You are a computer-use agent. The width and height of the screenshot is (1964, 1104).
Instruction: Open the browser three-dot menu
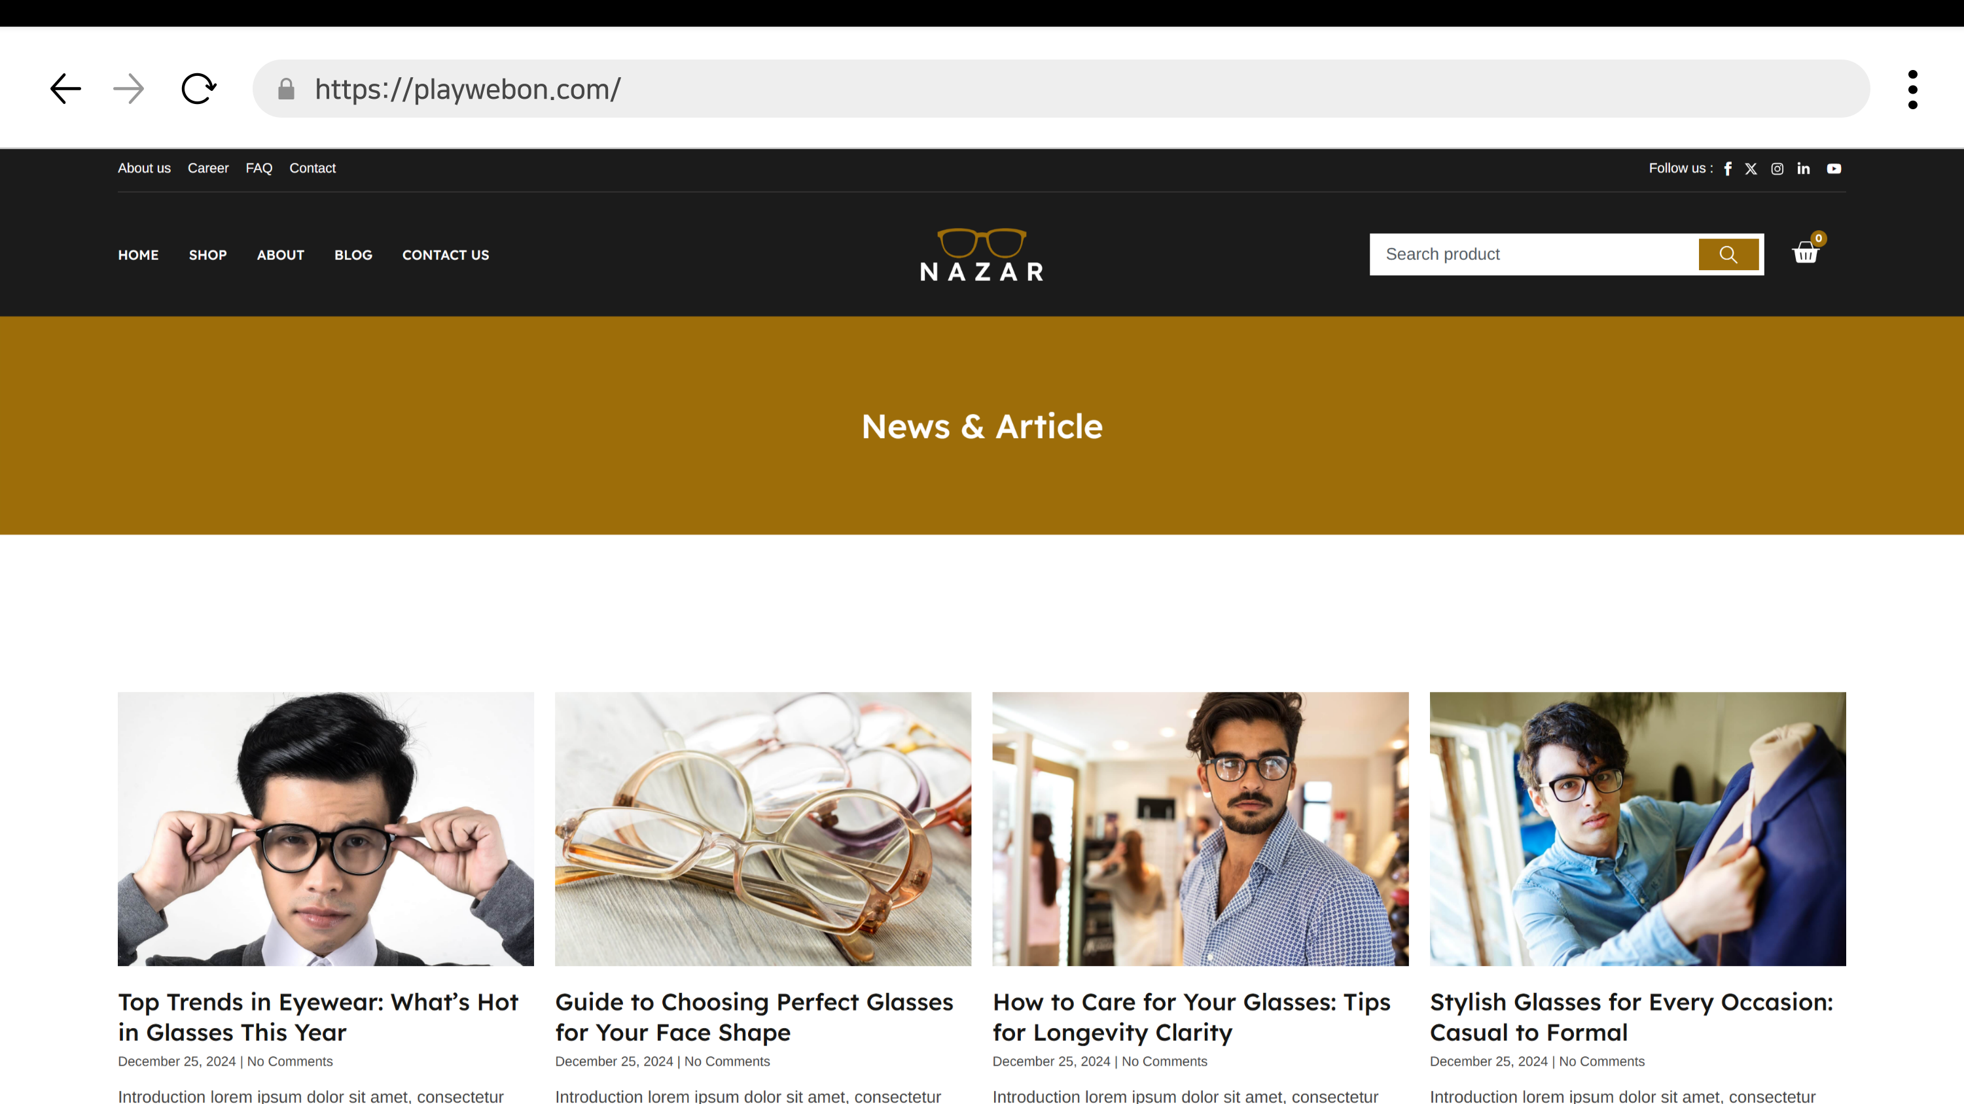(x=1912, y=89)
